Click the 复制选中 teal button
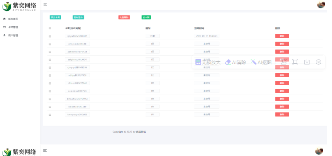This screenshot has width=332, height=156. tap(78, 18)
